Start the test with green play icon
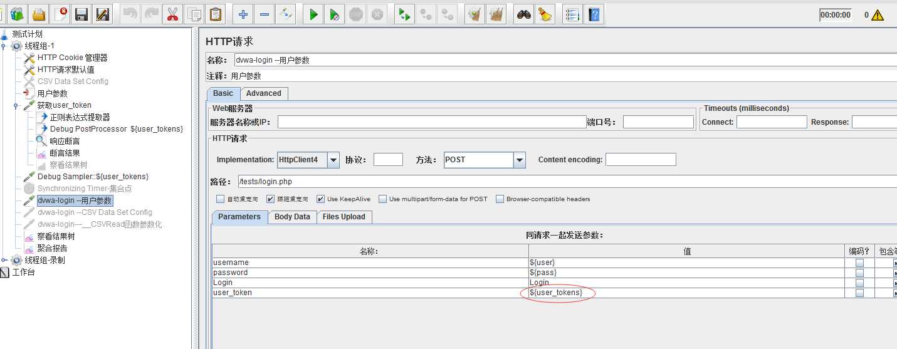This screenshot has height=349, width=897. [313, 14]
